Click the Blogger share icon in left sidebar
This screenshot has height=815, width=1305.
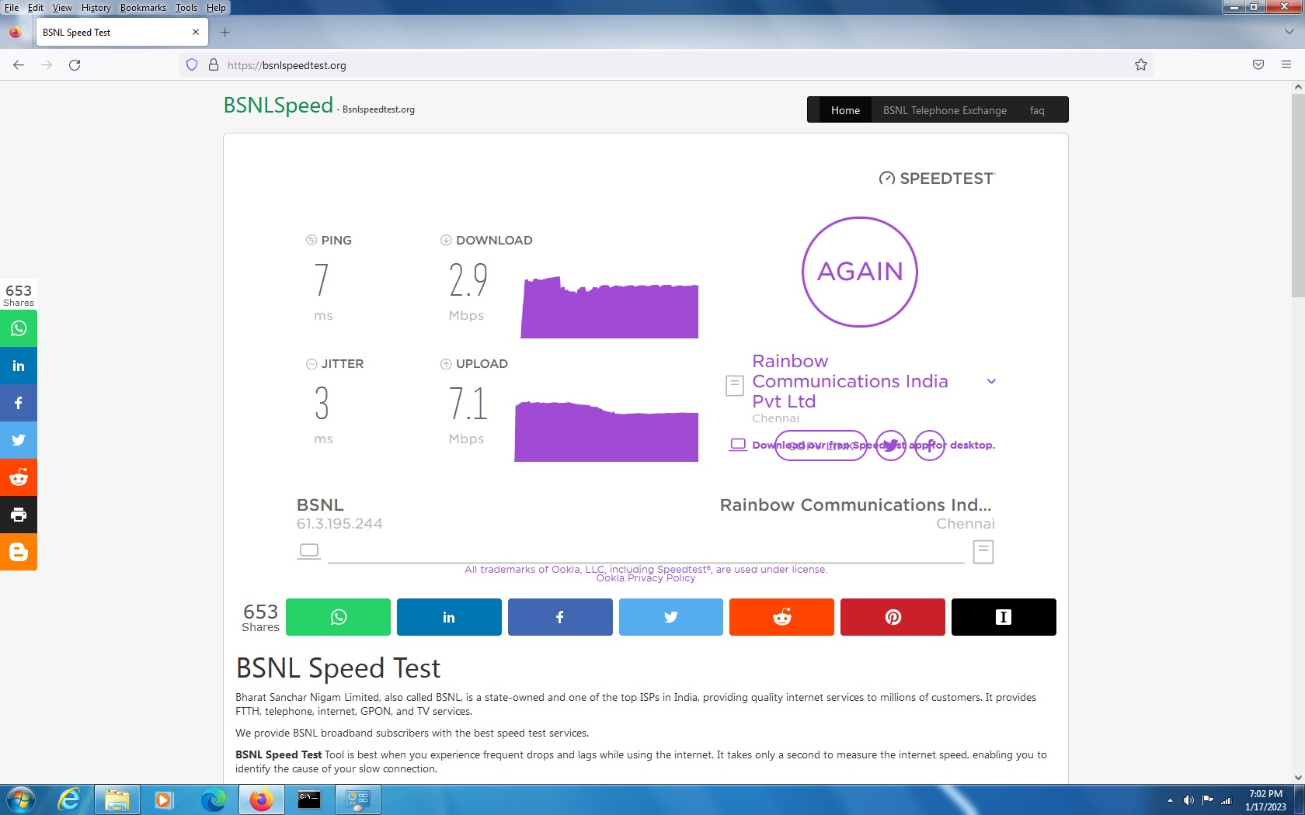(19, 552)
